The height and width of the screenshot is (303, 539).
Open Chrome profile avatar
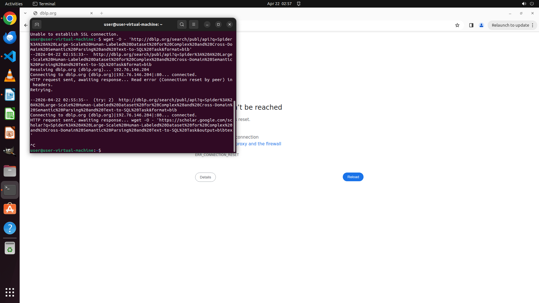pos(481,25)
